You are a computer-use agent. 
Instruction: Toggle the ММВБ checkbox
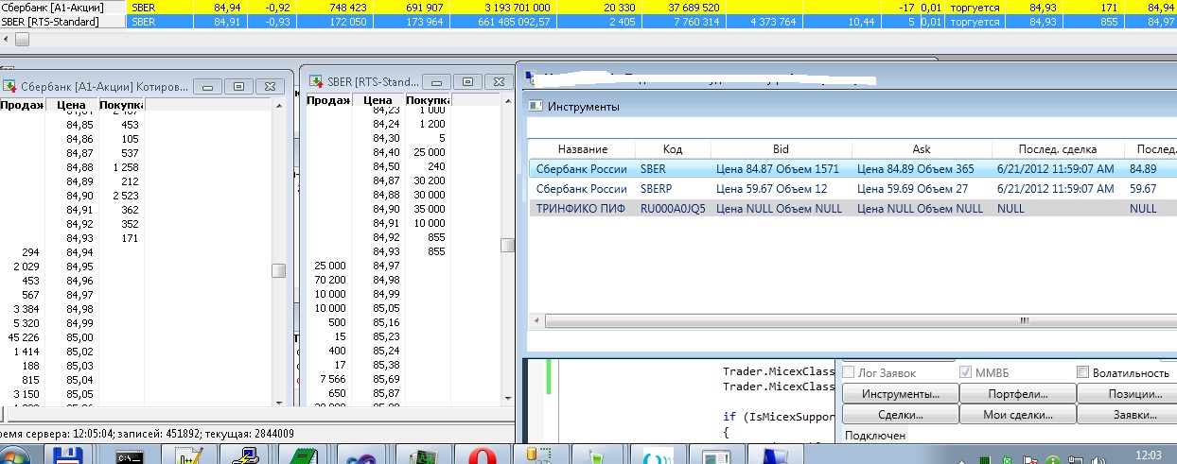coord(966,372)
